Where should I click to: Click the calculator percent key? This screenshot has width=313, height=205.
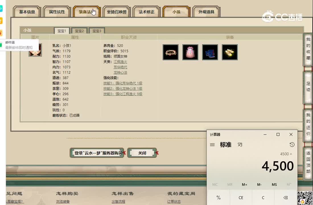tap(219, 198)
